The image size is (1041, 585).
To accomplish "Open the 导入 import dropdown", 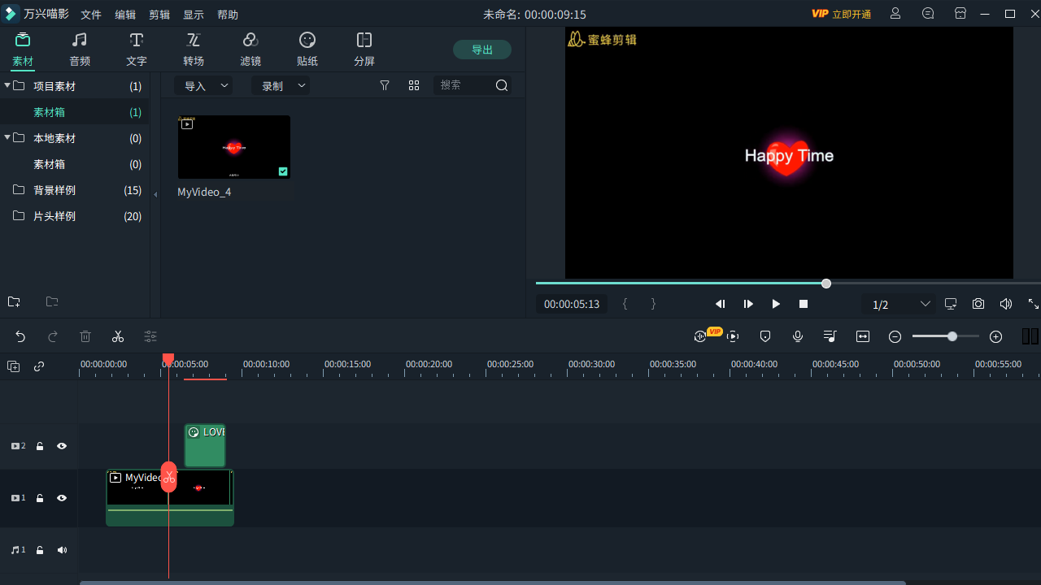I will [x=203, y=84].
